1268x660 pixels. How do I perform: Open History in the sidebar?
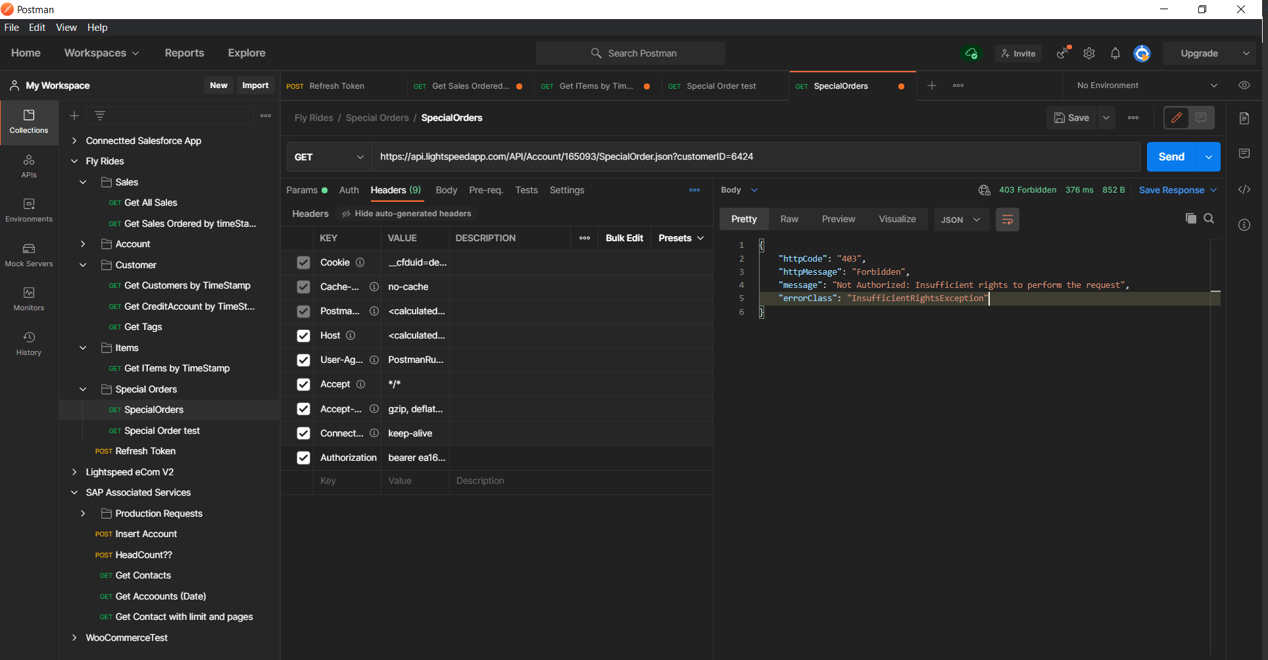click(x=29, y=344)
